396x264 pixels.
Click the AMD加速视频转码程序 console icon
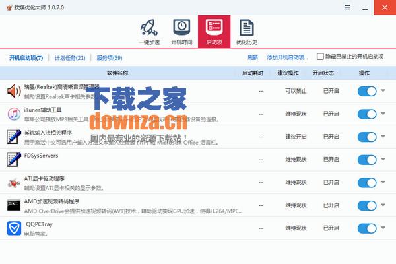(14, 205)
